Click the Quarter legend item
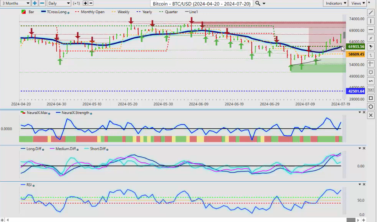The image size is (377, 222). tap(169, 12)
